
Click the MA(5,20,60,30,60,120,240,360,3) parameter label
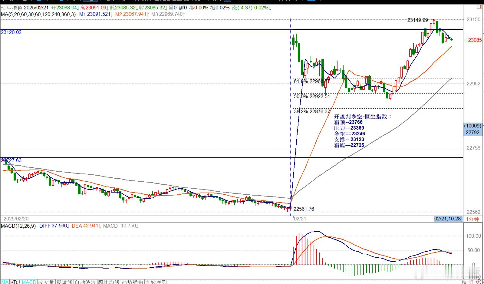pyautogui.click(x=38, y=14)
